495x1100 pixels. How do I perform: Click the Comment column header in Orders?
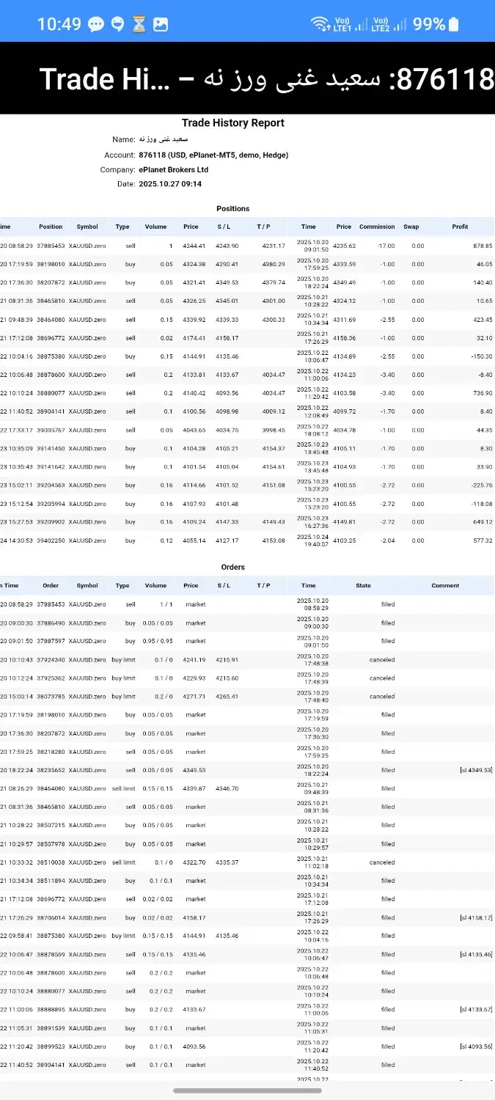(x=445, y=585)
